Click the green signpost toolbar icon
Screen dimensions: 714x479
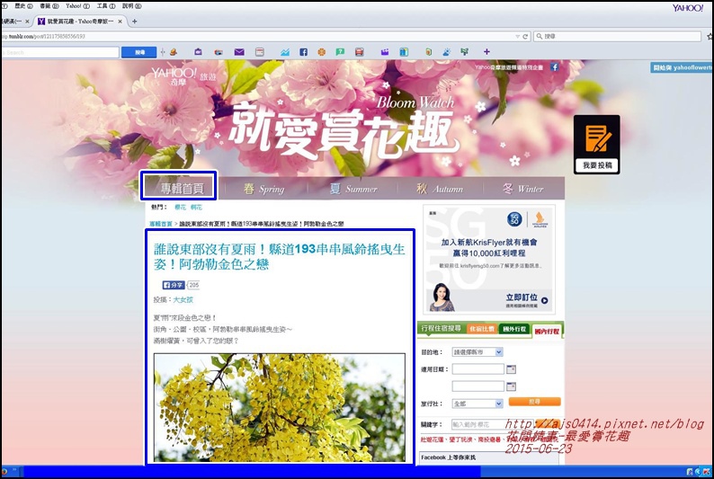pos(465,52)
